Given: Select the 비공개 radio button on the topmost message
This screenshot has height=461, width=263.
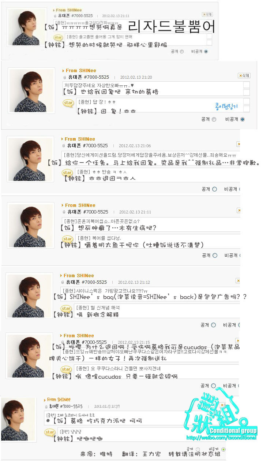Looking at the screenshot, I should [x=206, y=52].
